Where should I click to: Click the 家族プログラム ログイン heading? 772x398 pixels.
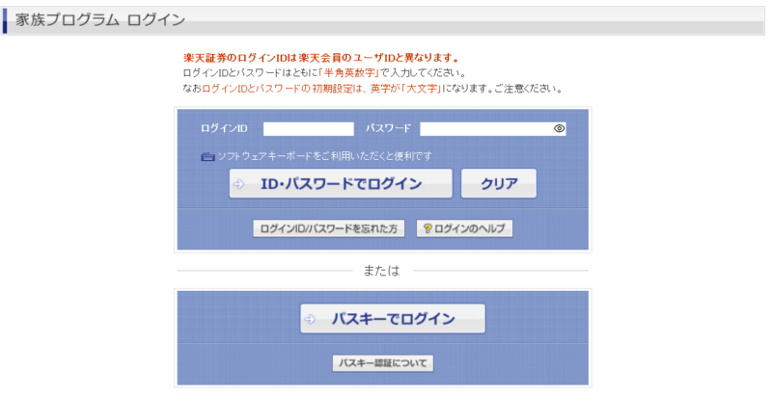tap(100, 19)
